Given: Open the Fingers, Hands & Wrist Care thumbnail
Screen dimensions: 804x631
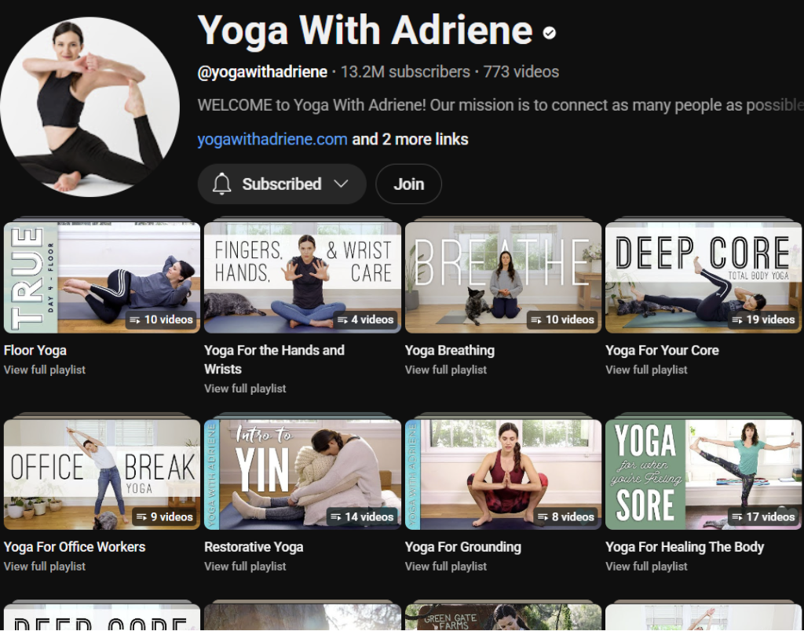Looking at the screenshot, I should 302,277.
